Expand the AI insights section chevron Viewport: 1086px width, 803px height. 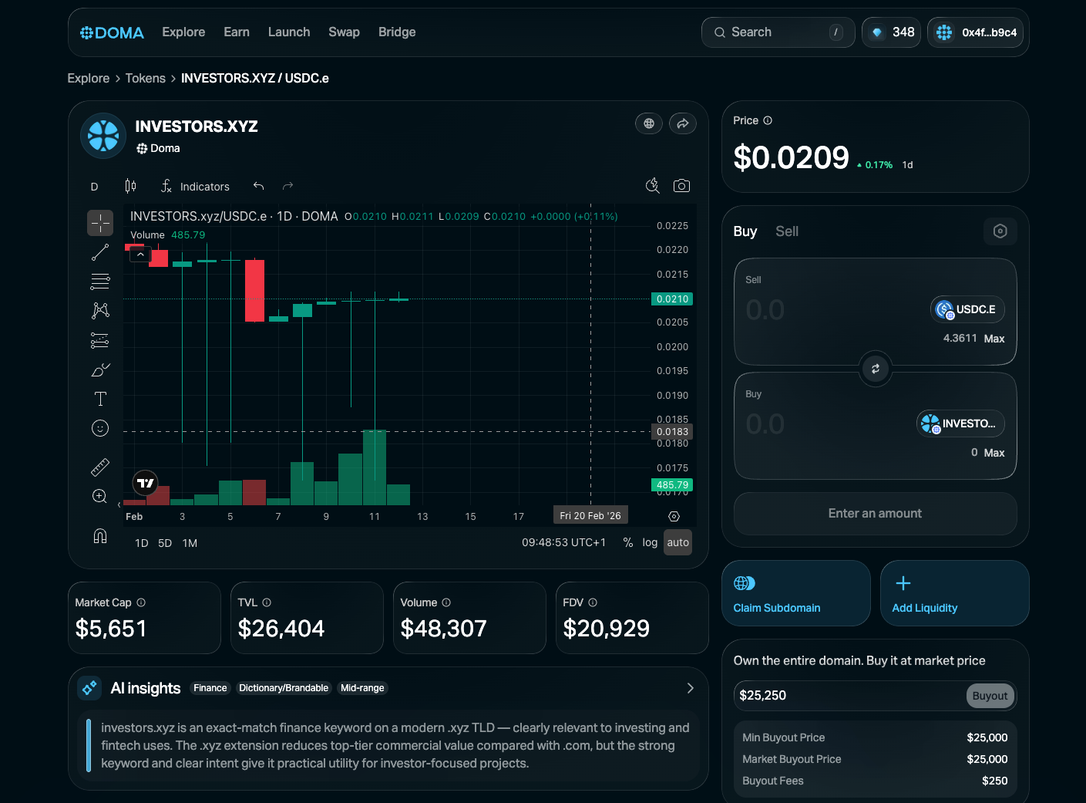click(690, 688)
